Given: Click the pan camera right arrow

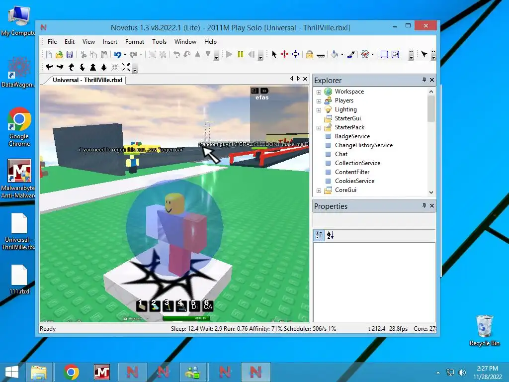Looking at the screenshot, I should pos(60,67).
